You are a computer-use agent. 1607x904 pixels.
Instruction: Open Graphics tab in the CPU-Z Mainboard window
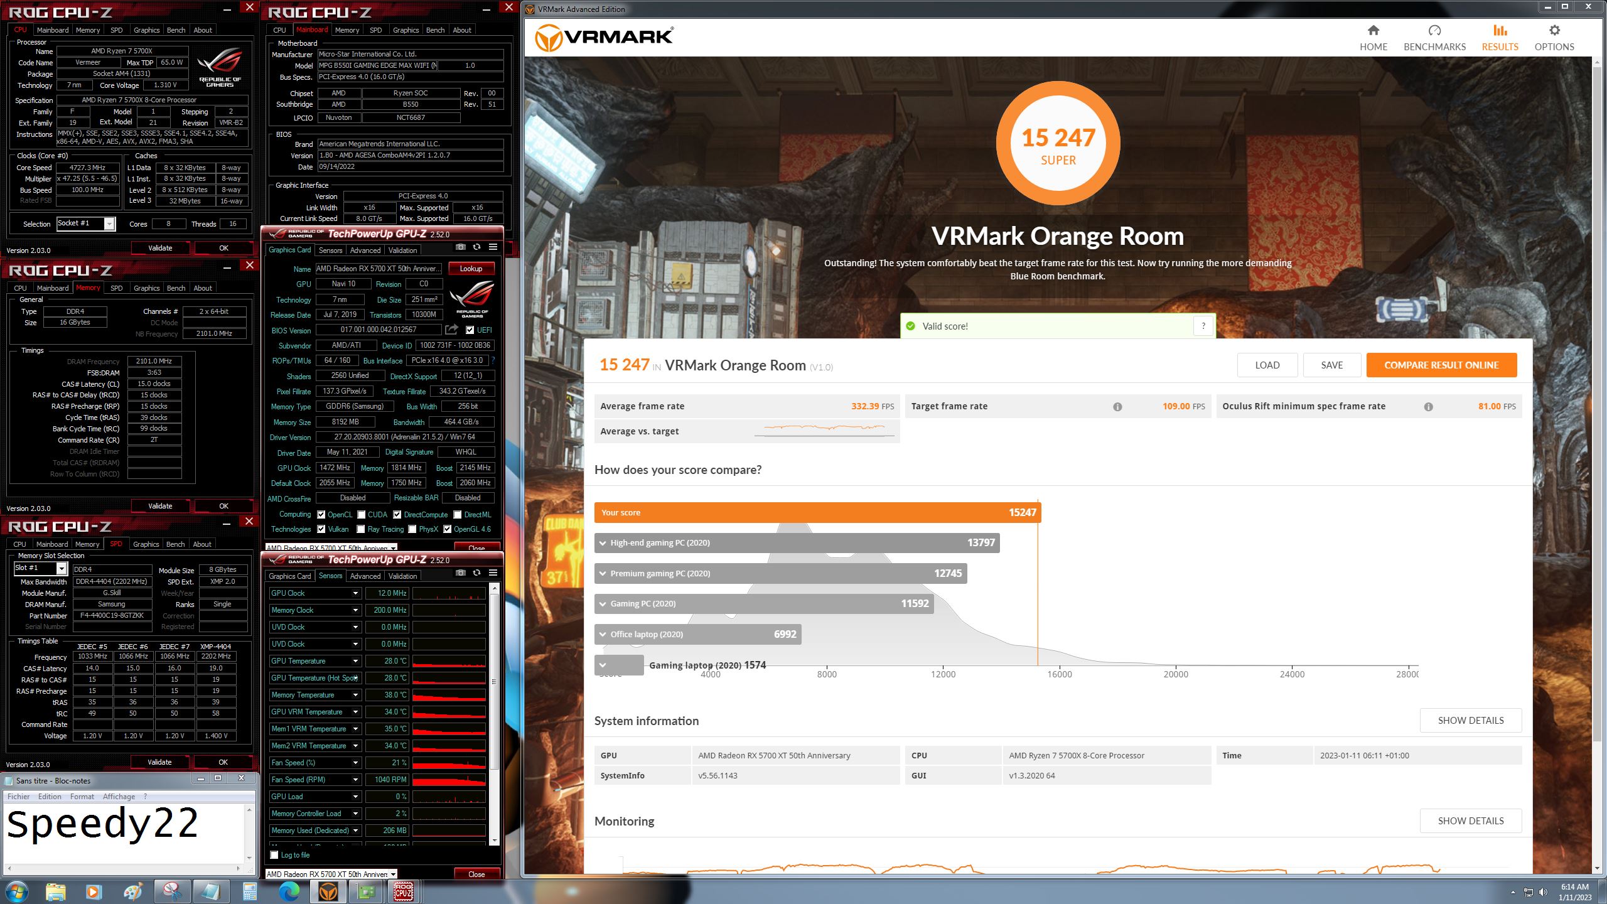tap(406, 30)
